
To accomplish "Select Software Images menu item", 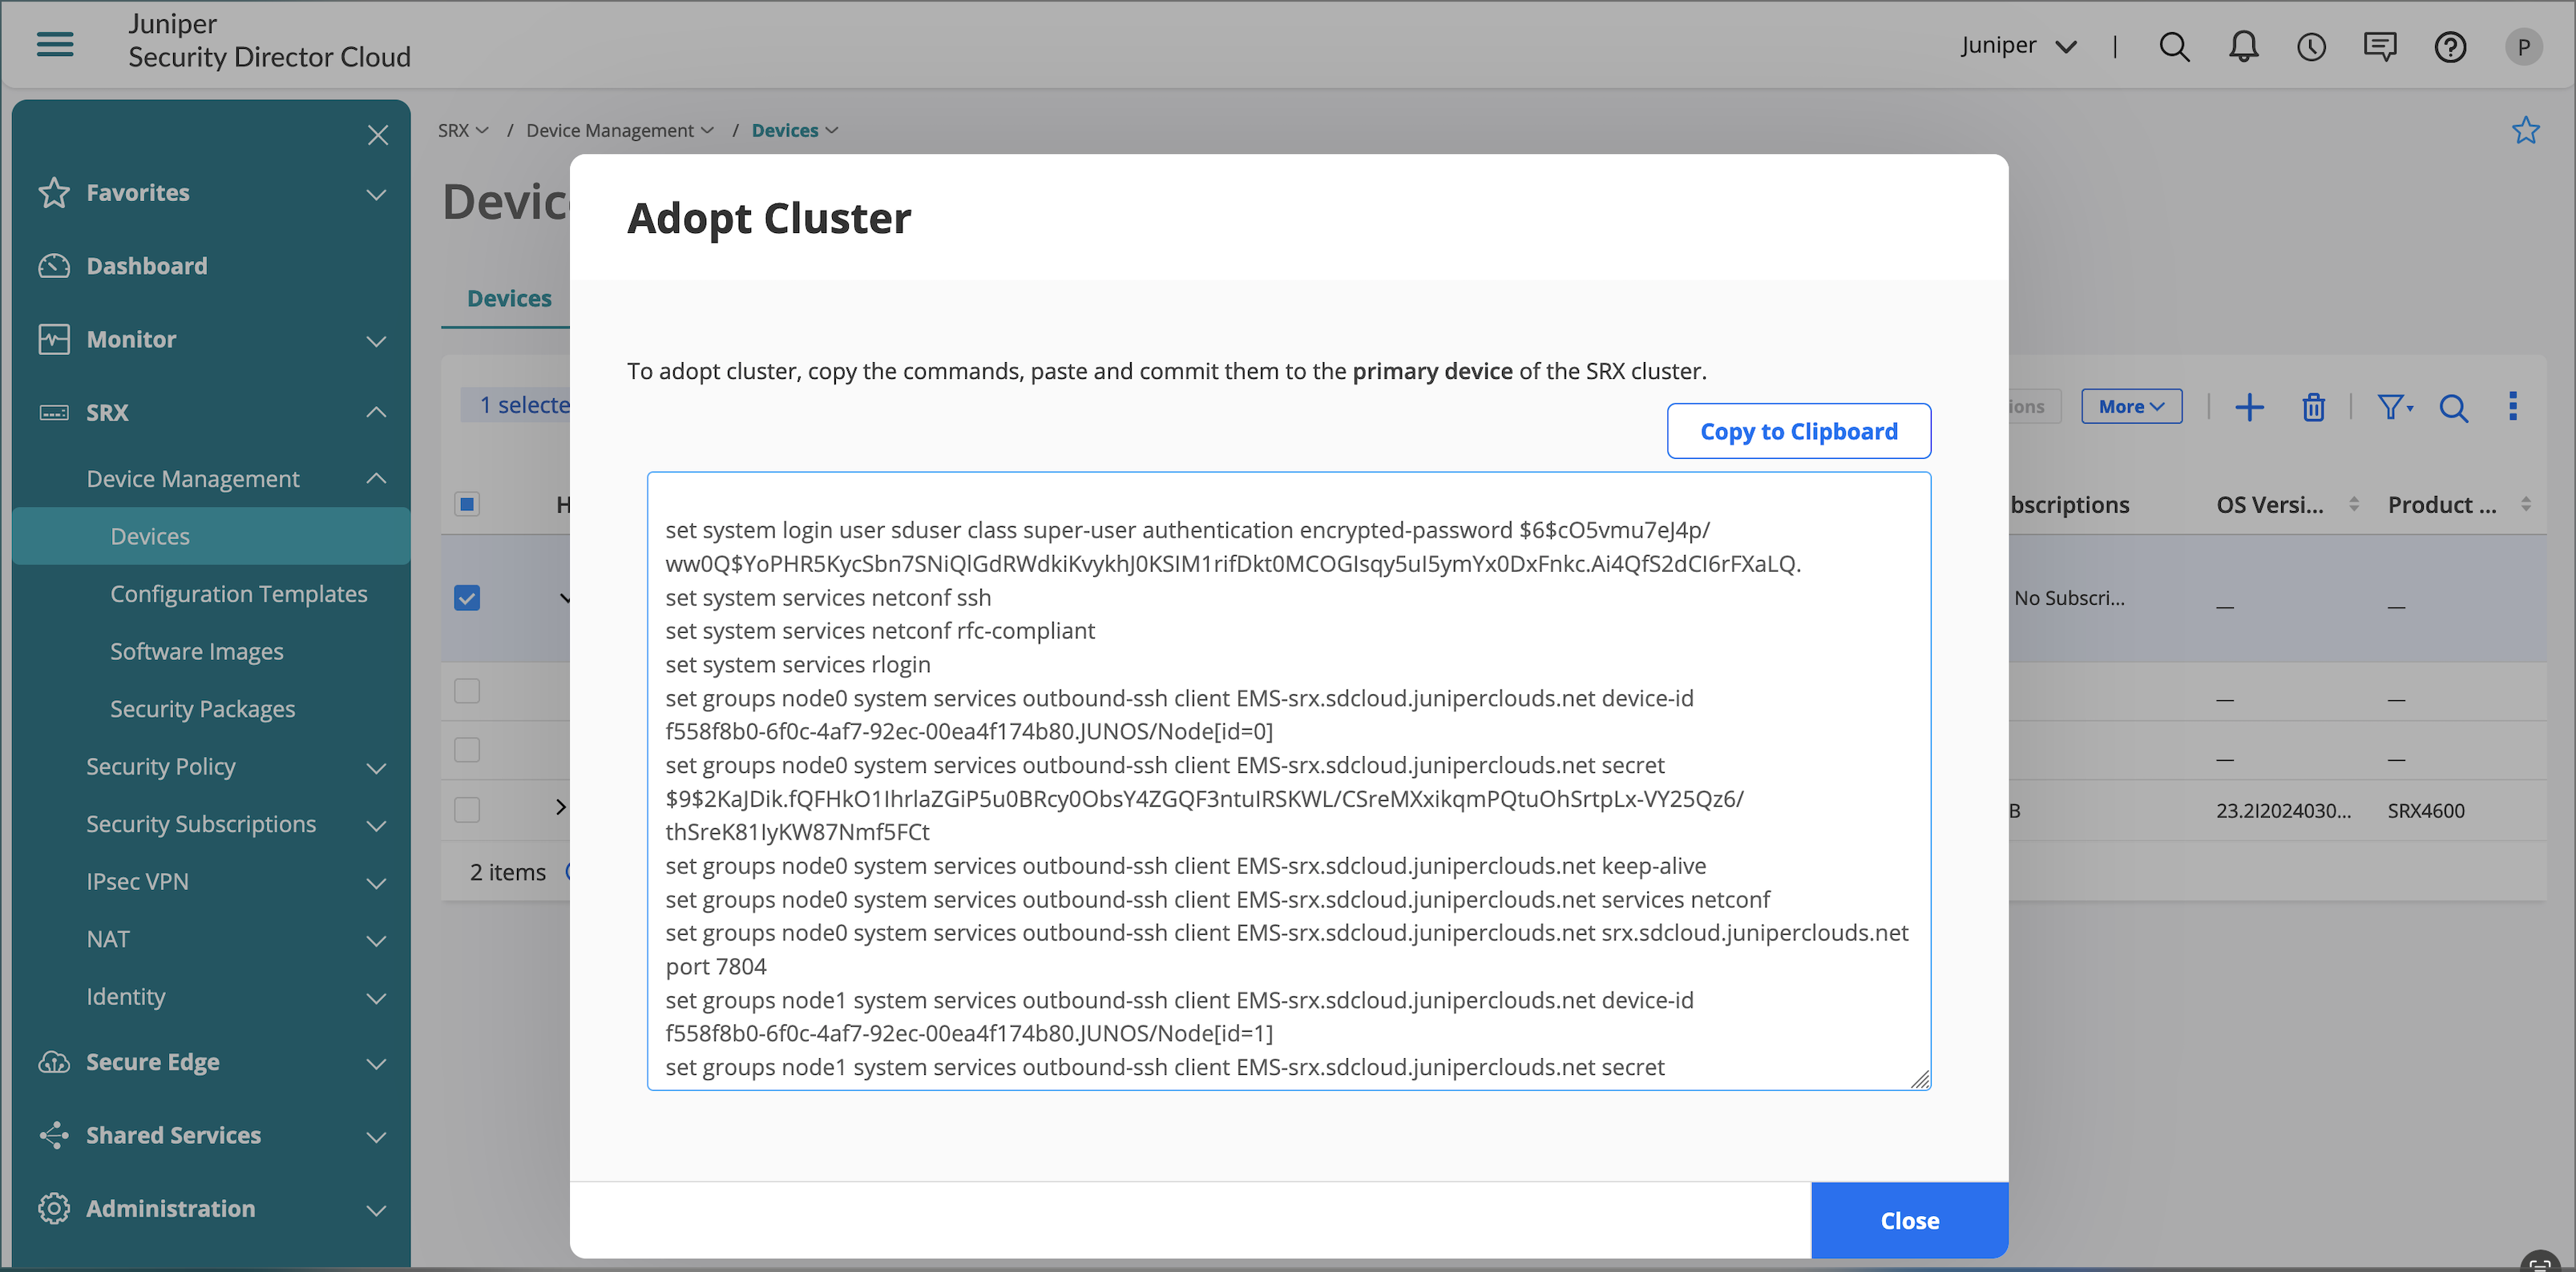I will tap(196, 651).
